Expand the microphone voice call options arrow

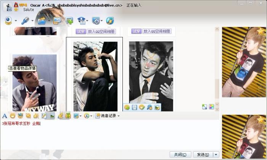click(32, 21)
